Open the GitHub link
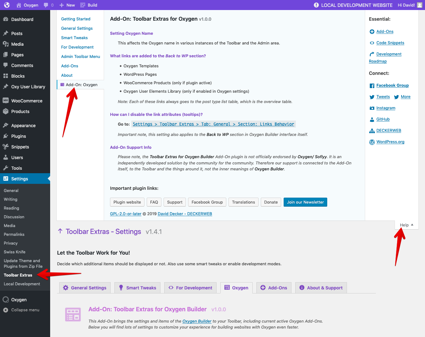This screenshot has width=425, height=337. coord(383,119)
